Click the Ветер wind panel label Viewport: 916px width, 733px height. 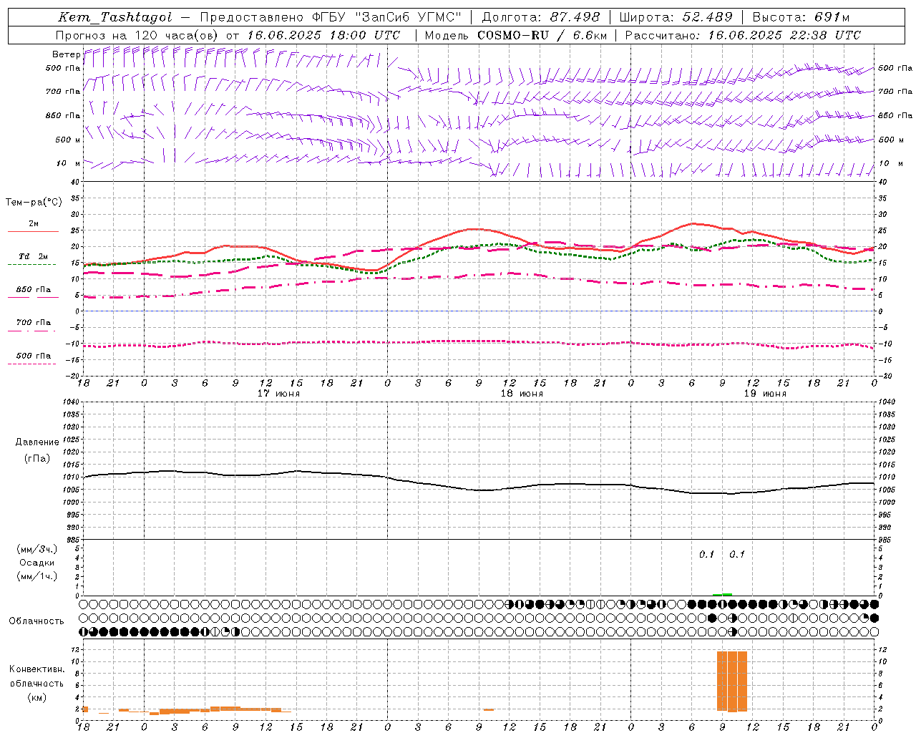click(x=66, y=54)
